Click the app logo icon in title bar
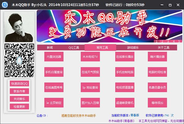The height and width of the screenshot is (124, 184). coord(5,5)
